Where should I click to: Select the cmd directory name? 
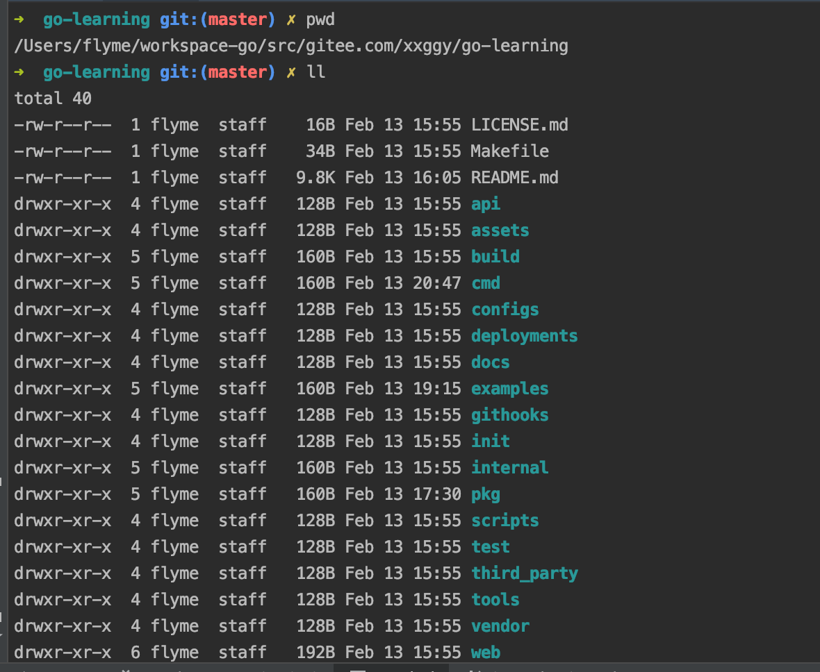(x=485, y=283)
